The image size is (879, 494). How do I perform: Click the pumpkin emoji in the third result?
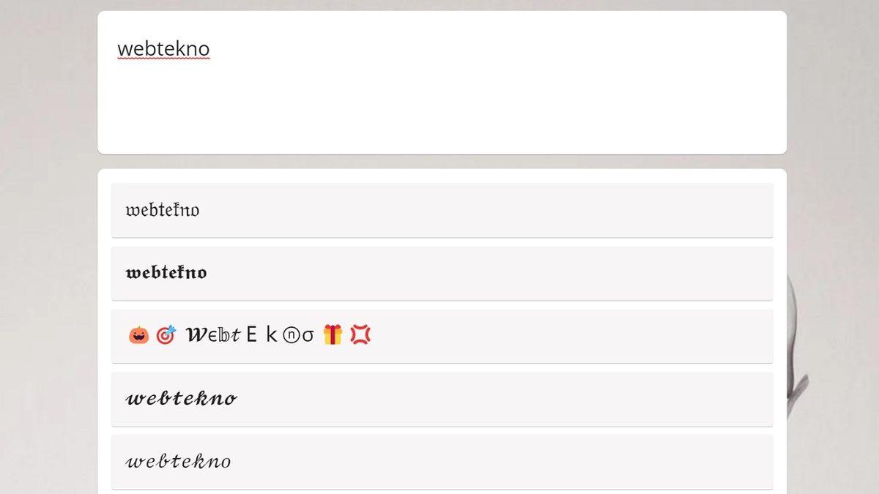tap(138, 335)
